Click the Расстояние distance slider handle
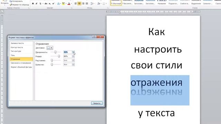 (x=52, y=60)
